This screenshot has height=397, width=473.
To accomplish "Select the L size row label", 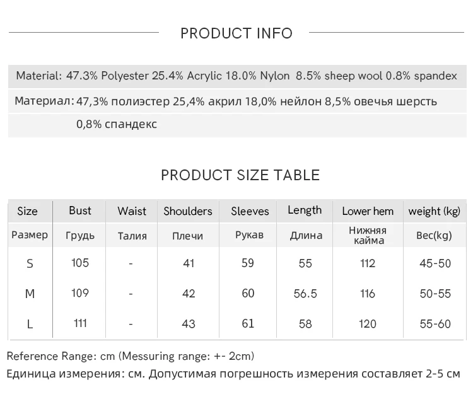I will pos(30,324).
